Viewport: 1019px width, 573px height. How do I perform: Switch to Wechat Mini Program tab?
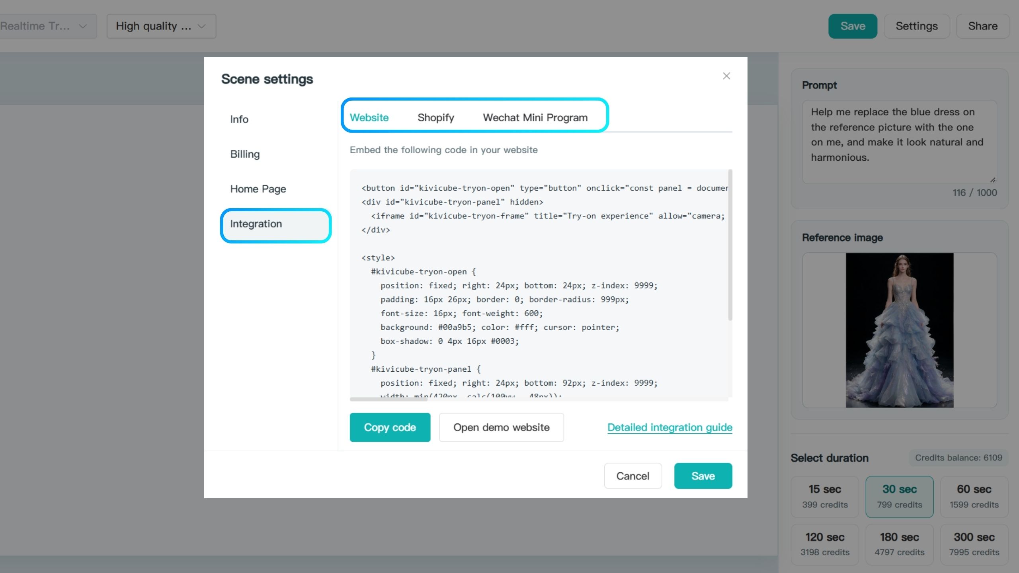[535, 117]
